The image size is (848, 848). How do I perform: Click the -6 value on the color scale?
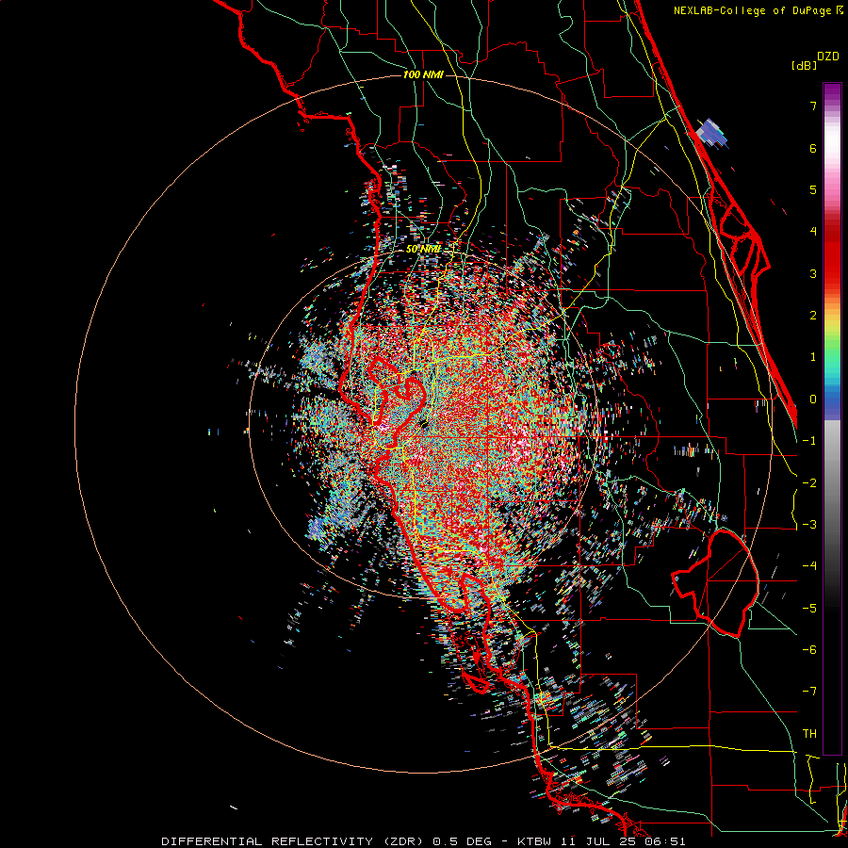pyautogui.click(x=809, y=649)
